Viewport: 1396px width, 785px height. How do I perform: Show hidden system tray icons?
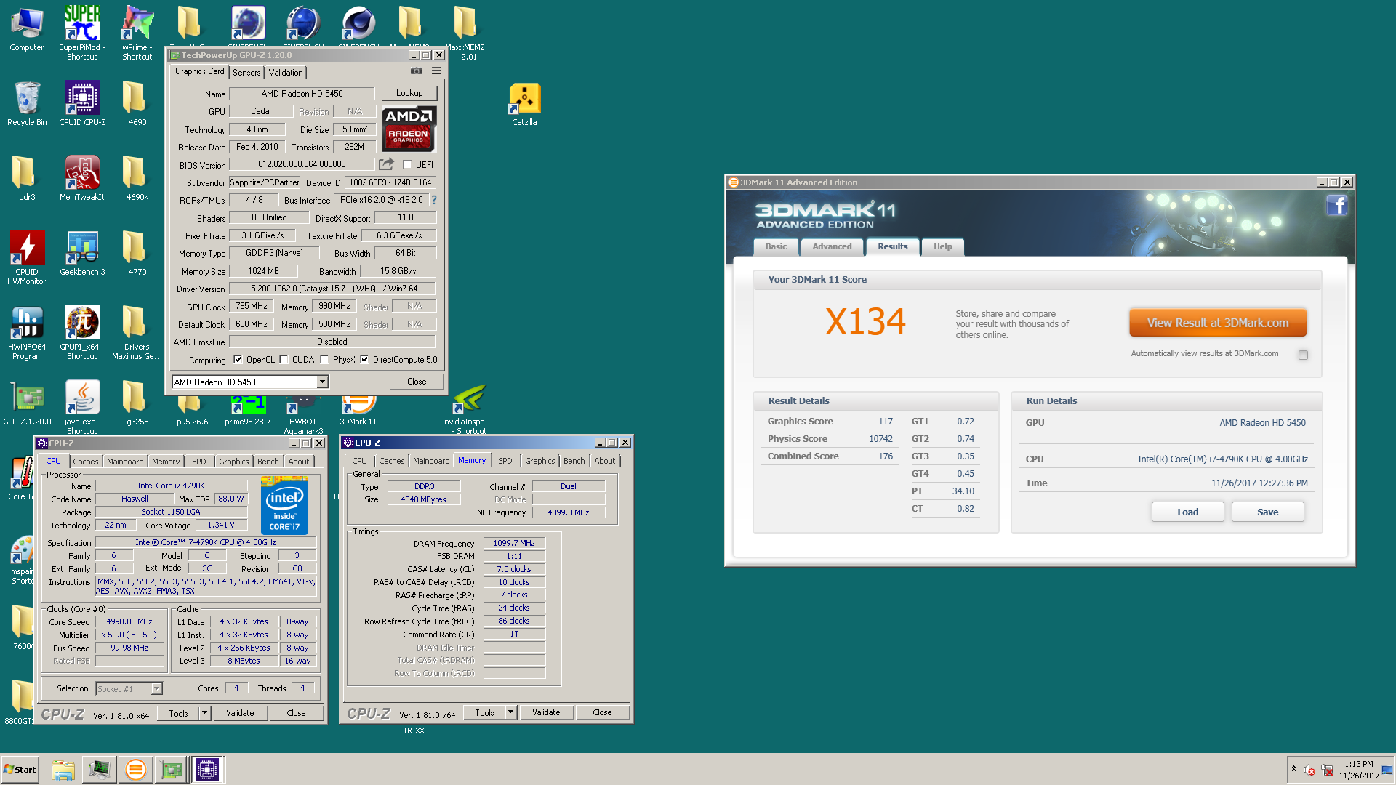click(1293, 769)
